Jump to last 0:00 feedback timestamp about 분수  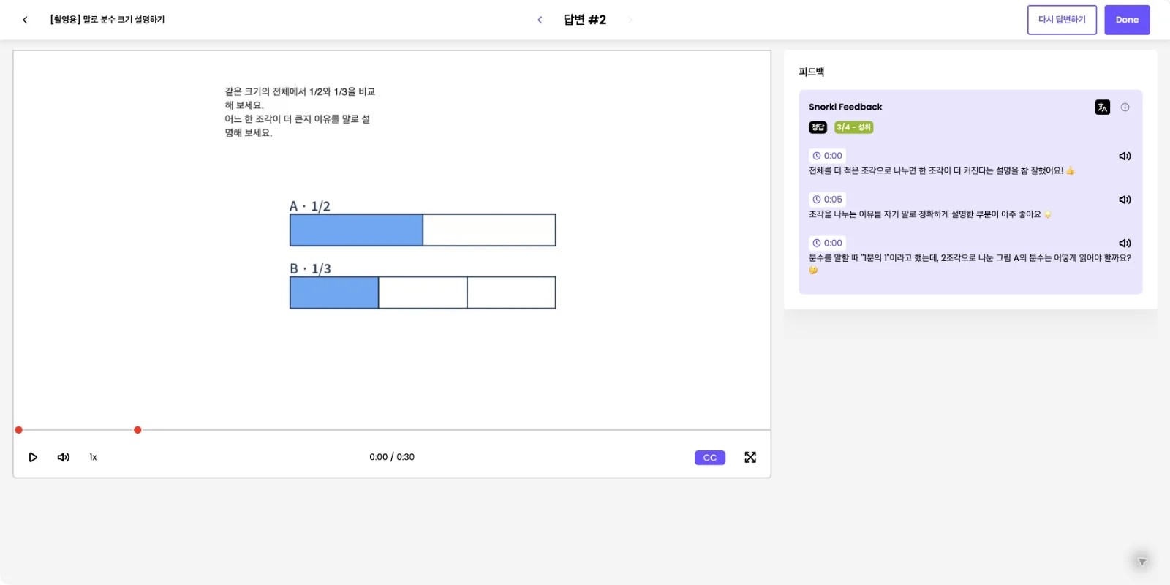tap(828, 243)
